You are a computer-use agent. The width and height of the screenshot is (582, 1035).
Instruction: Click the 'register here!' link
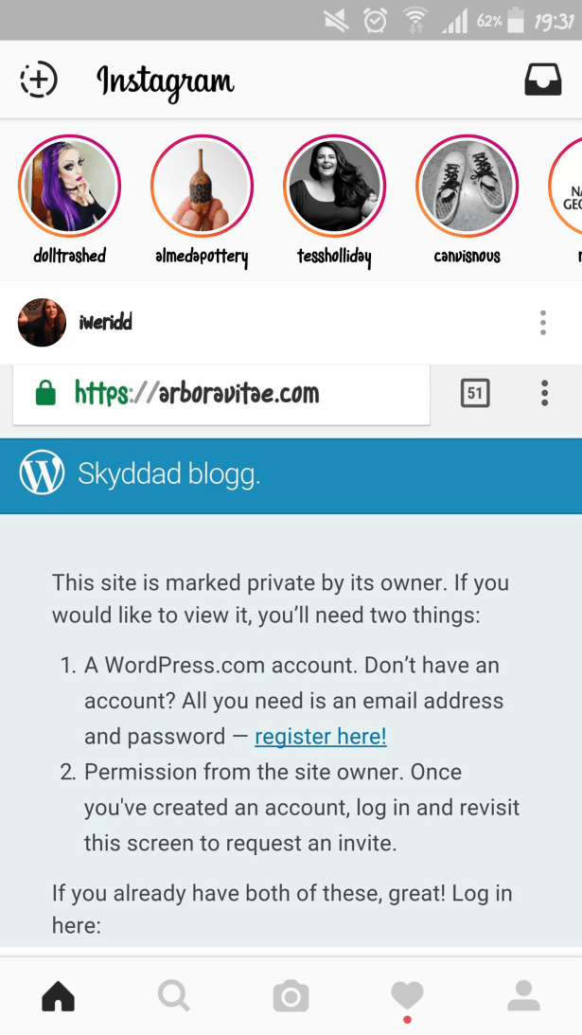(321, 736)
